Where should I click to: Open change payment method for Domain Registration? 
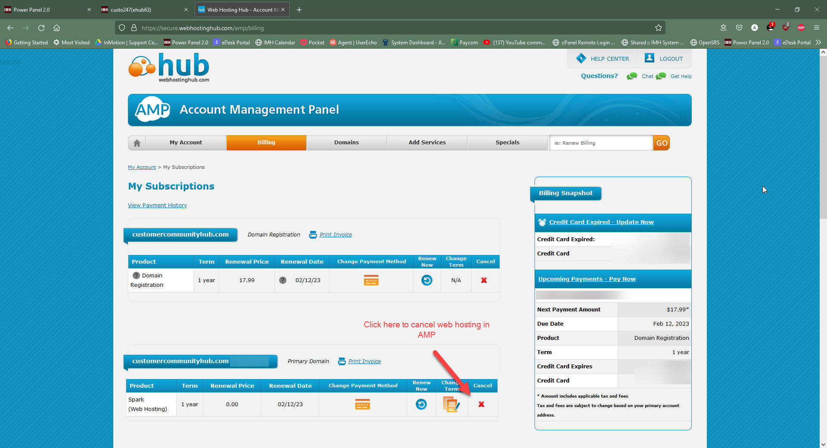(x=371, y=281)
